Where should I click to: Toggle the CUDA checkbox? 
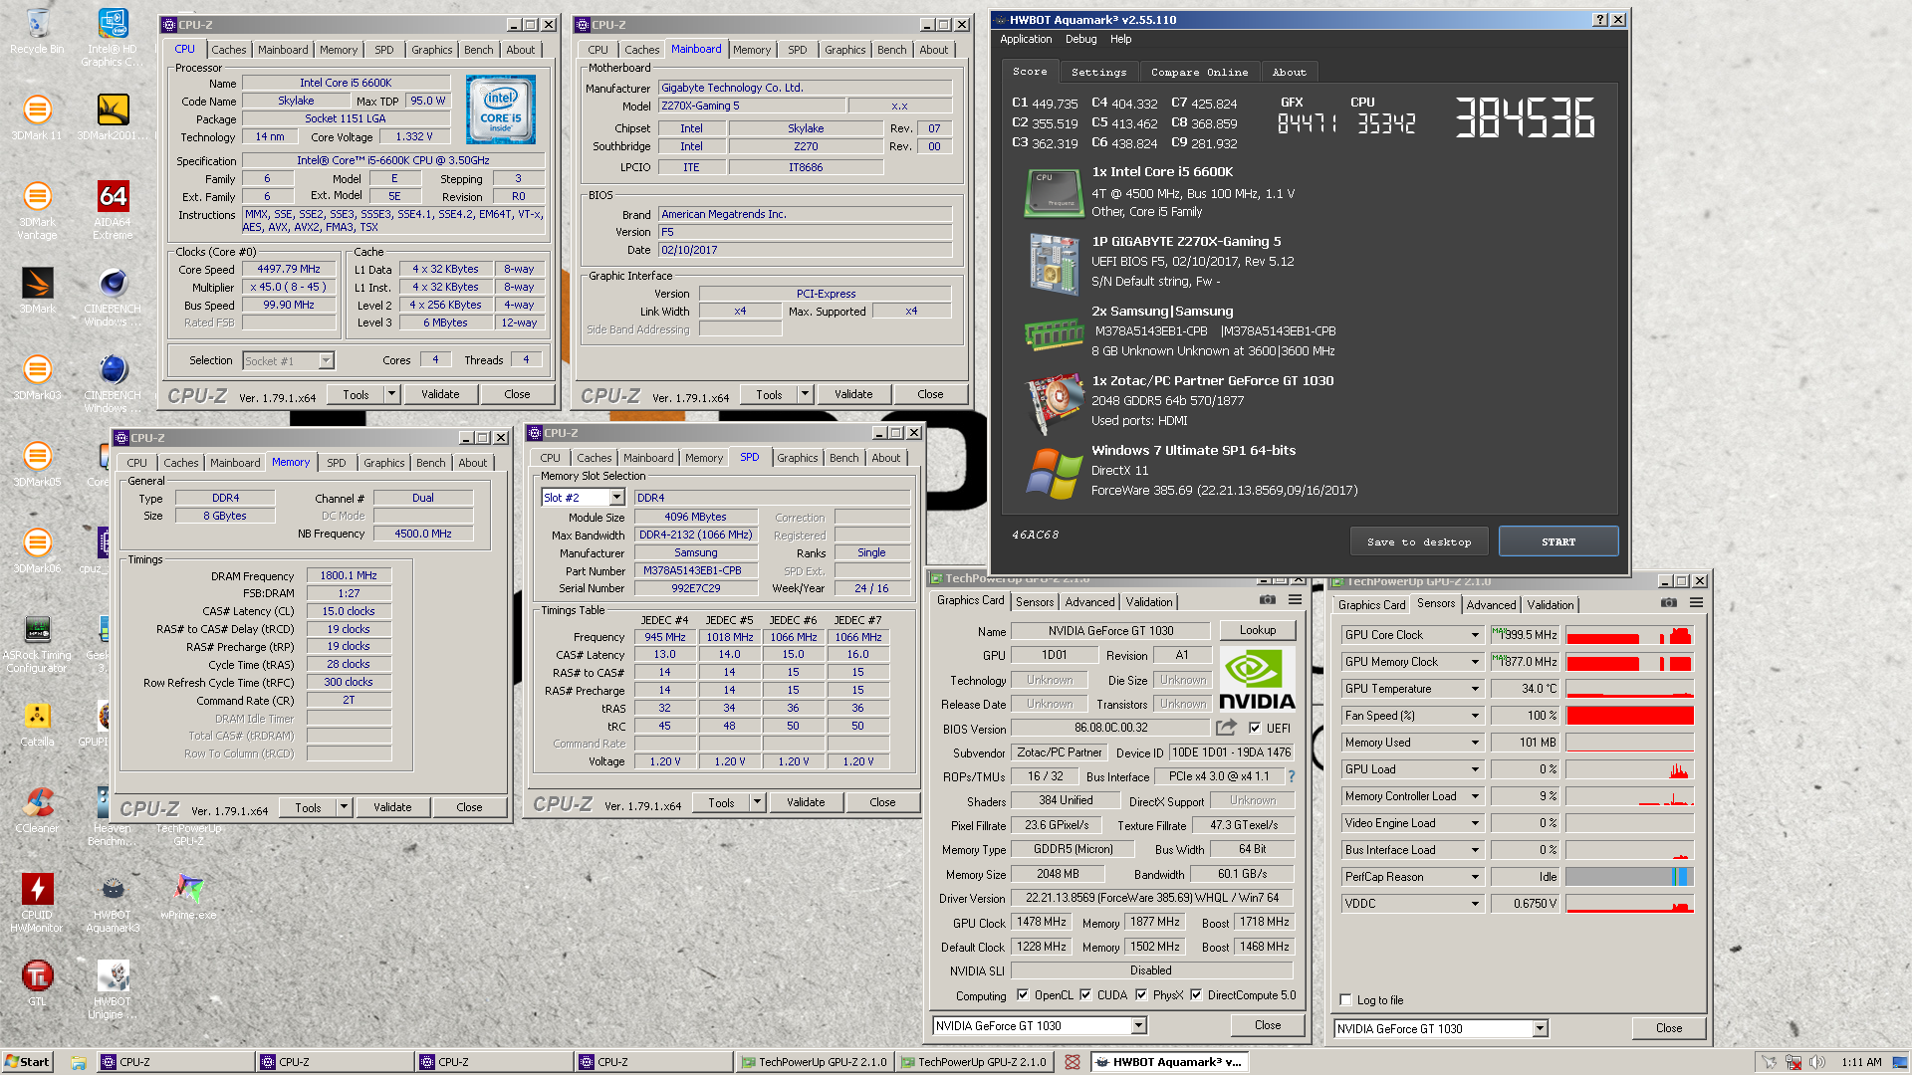coord(1085,995)
